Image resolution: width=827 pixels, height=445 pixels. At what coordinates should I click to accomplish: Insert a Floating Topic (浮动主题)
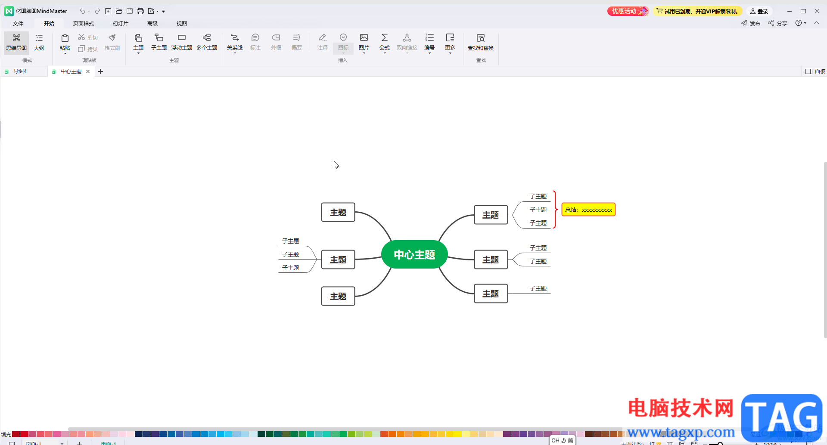pyautogui.click(x=182, y=42)
